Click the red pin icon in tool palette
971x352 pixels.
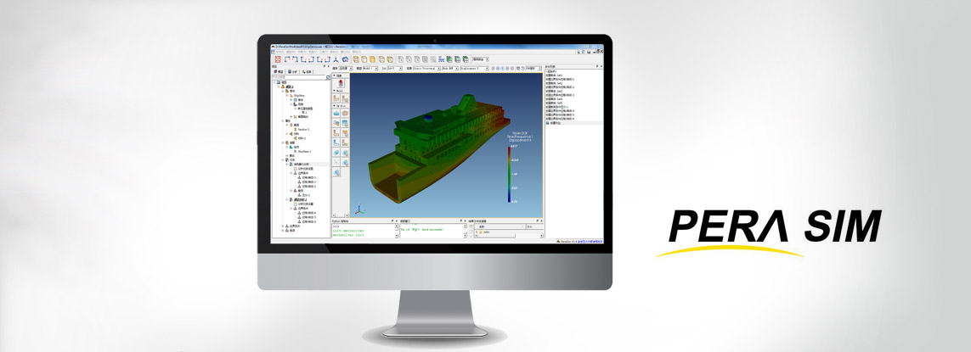[341, 82]
